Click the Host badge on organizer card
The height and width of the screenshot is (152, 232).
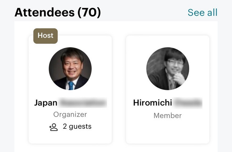[x=45, y=36]
